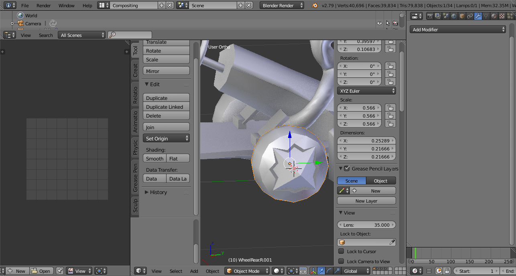This screenshot has width=516, height=276.
Task: Enable the Lock to Cursor checkbox
Action: tap(341, 252)
